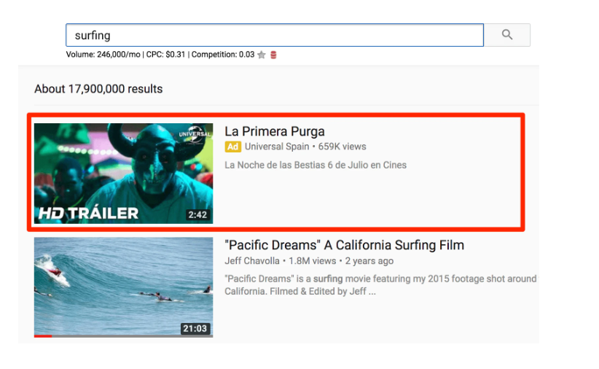599x369 pixels.
Task: Click the yellow Ad badge
Action: [x=232, y=147]
